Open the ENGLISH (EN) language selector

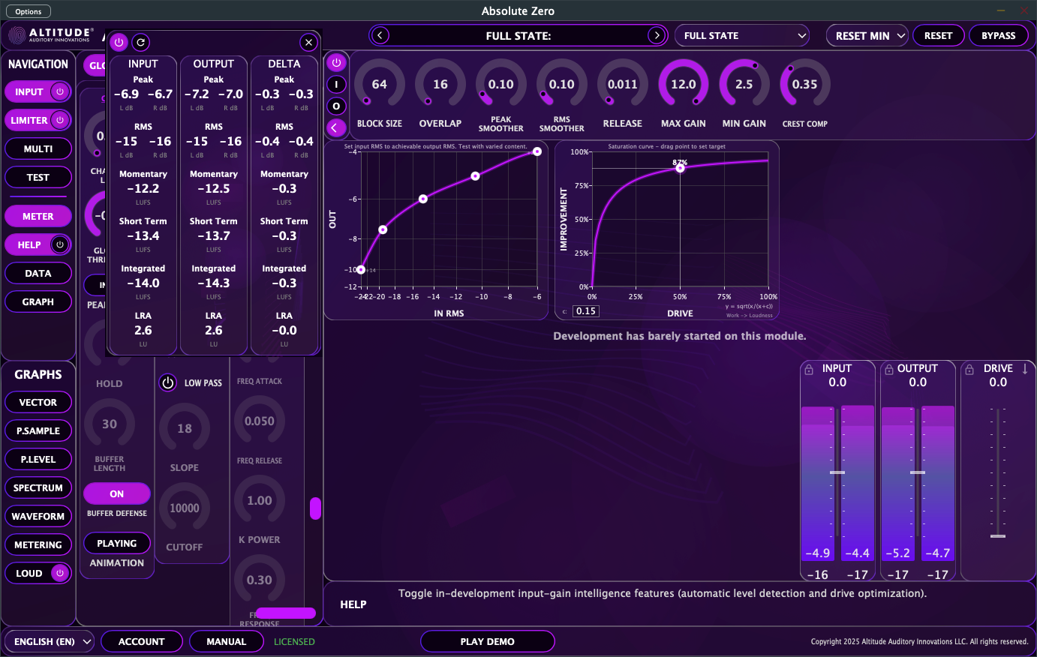[49, 641]
